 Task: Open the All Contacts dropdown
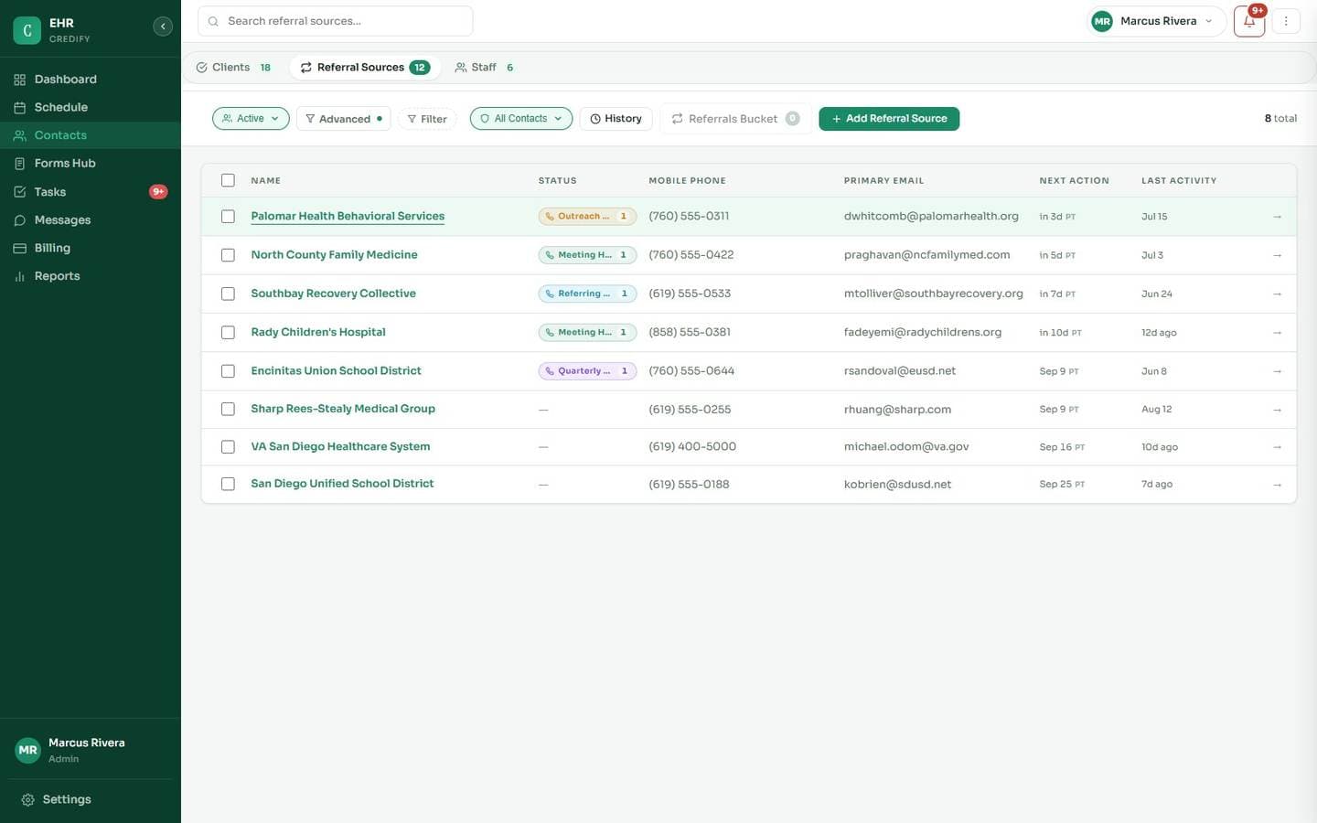(520, 119)
